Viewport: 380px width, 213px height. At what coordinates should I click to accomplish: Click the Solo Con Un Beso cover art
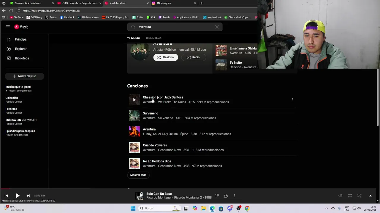(x=140, y=196)
